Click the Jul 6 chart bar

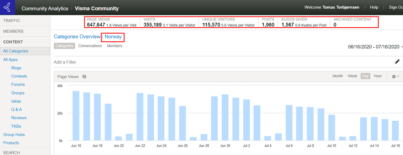tap(289, 123)
